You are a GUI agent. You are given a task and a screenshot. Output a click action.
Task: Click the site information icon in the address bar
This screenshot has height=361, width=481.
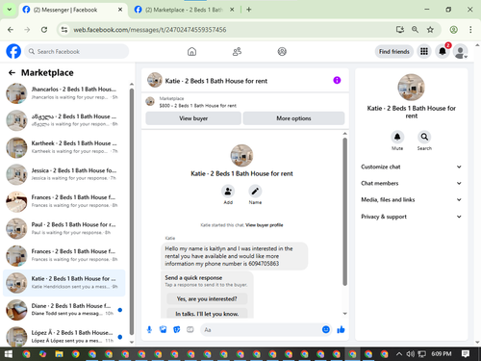(x=64, y=30)
